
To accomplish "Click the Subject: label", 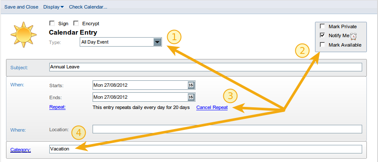I will click(19, 68).
